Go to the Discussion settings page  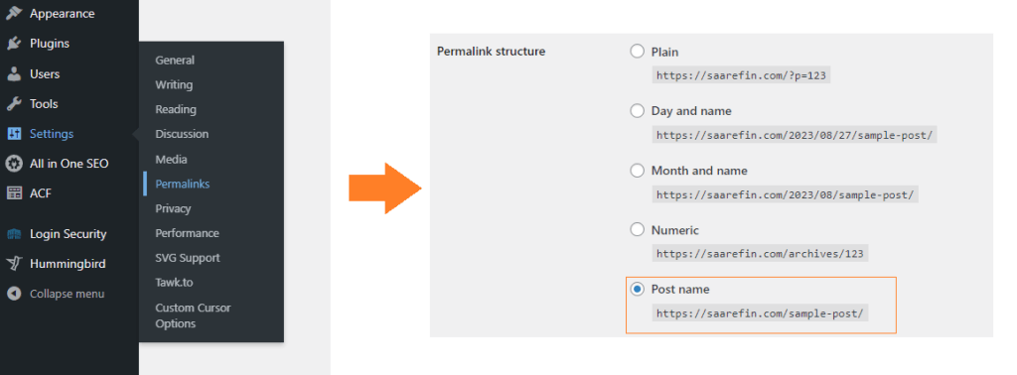(x=182, y=134)
